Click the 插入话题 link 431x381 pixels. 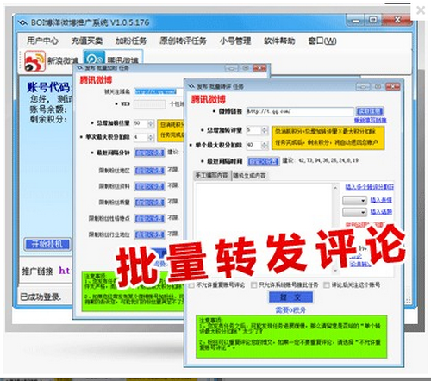click(381, 212)
